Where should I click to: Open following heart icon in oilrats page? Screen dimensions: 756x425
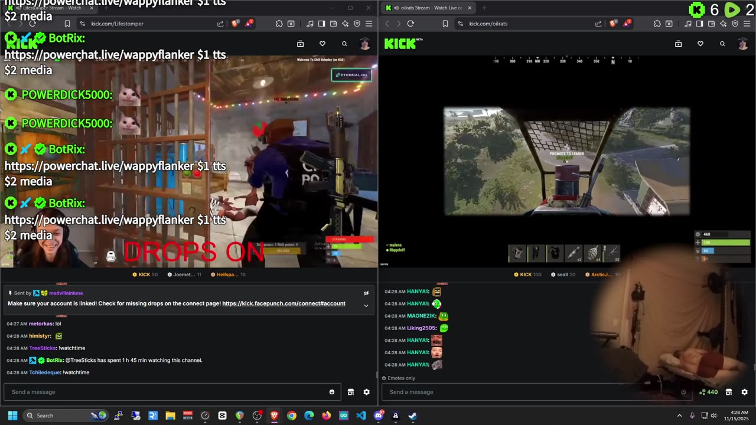[700, 44]
